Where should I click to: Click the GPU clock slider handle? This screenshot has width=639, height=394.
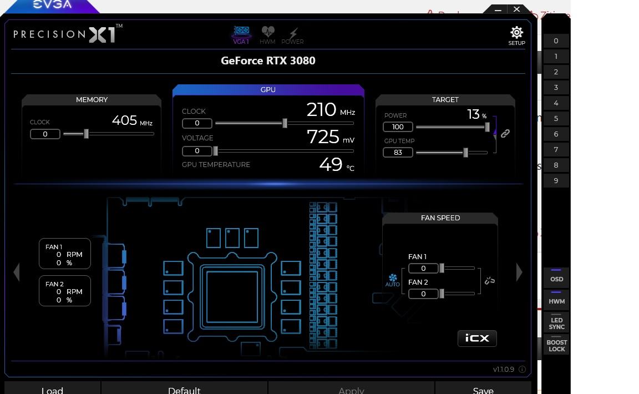(x=285, y=123)
